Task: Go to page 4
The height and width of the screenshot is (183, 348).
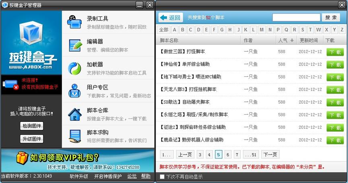Action: [x=209, y=154]
